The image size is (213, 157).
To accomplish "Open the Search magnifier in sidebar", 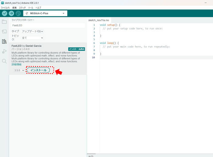I will [4, 61].
